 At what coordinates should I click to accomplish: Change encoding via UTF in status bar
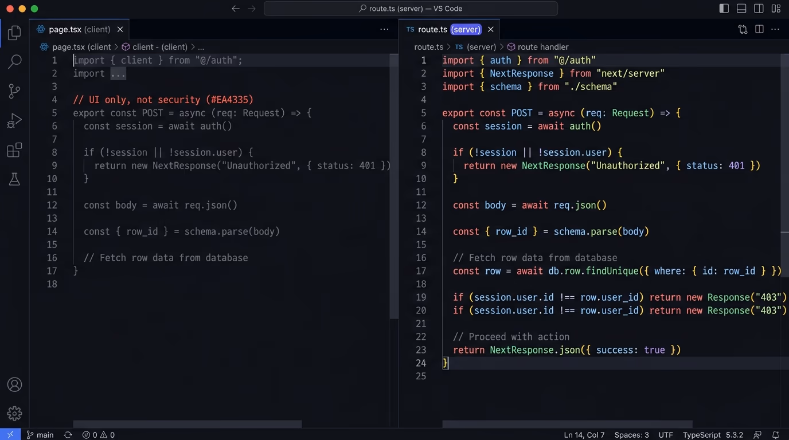pyautogui.click(x=666, y=435)
